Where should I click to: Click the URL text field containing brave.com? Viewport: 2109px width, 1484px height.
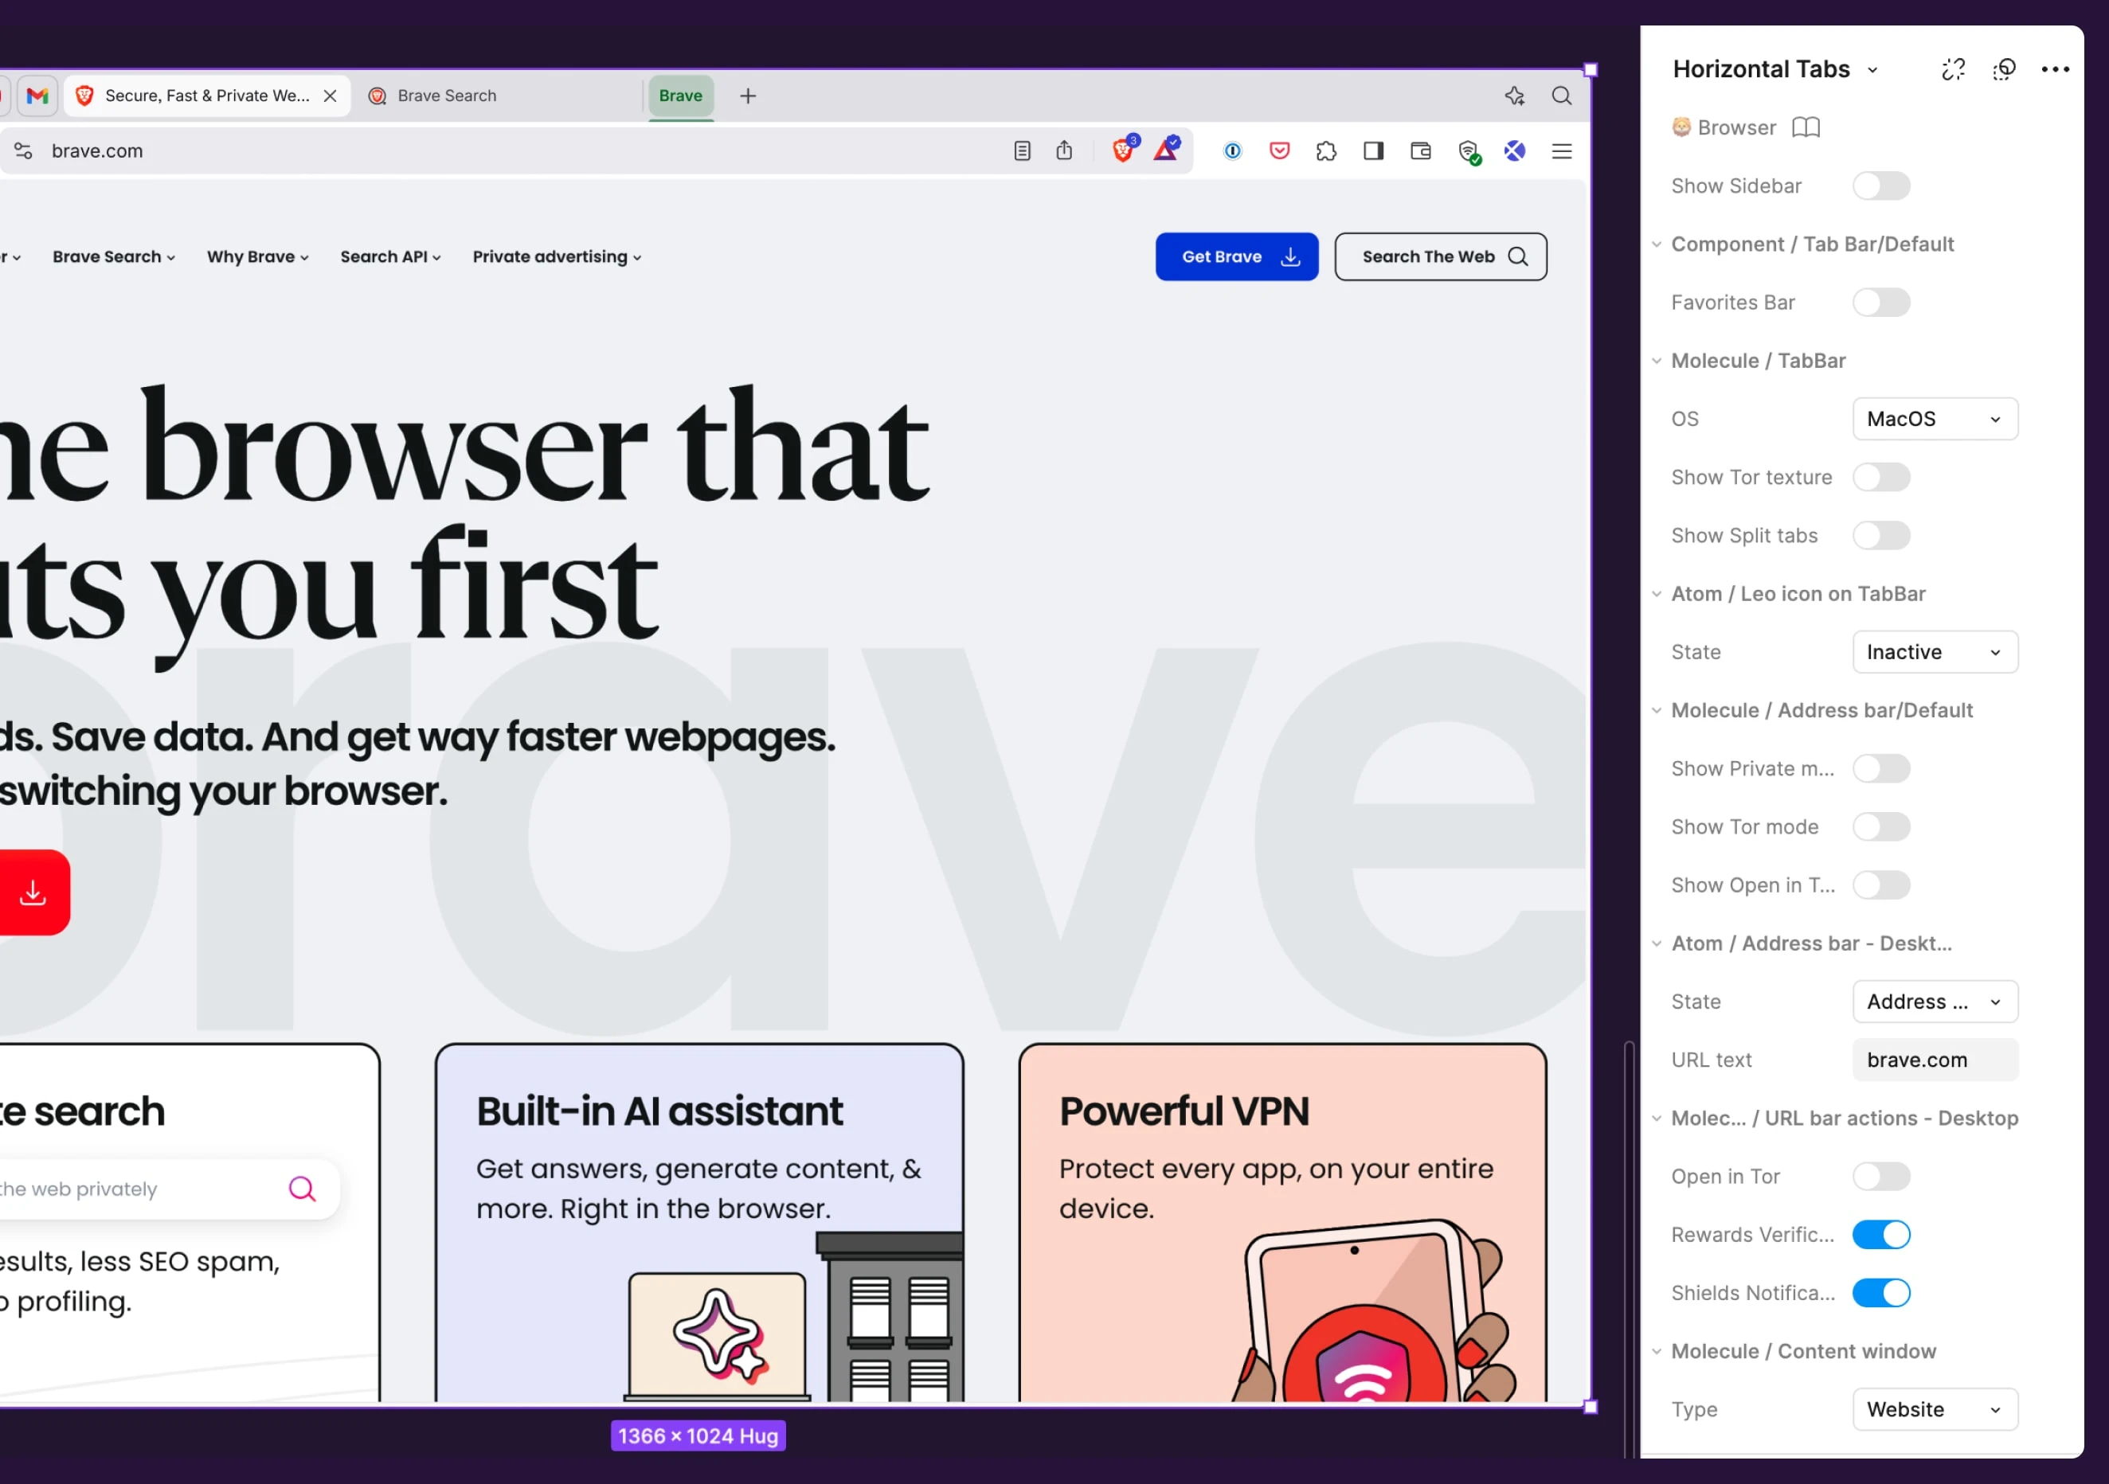tap(1935, 1060)
